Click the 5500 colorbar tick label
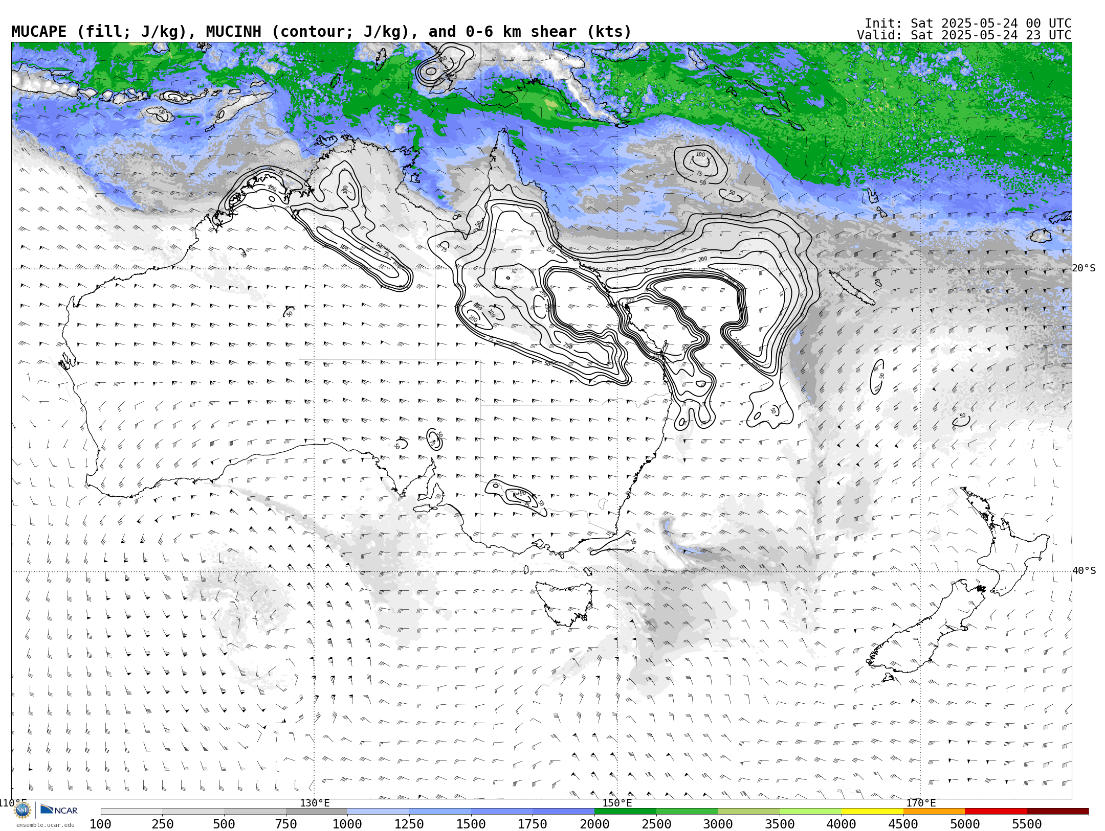This screenshot has width=1105, height=831. point(1027,824)
